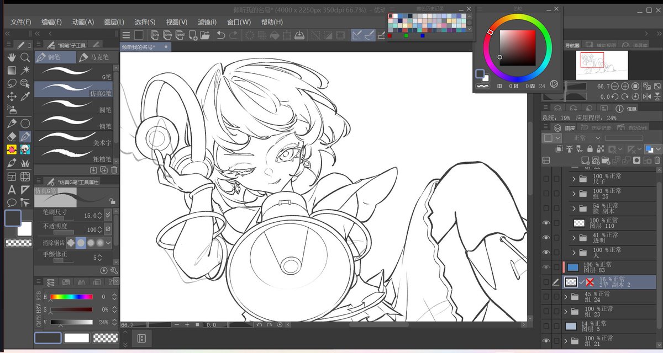Adjust the hue (H) slider
Image resolution: width=663 pixels, height=353 pixels.
coord(71,297)
